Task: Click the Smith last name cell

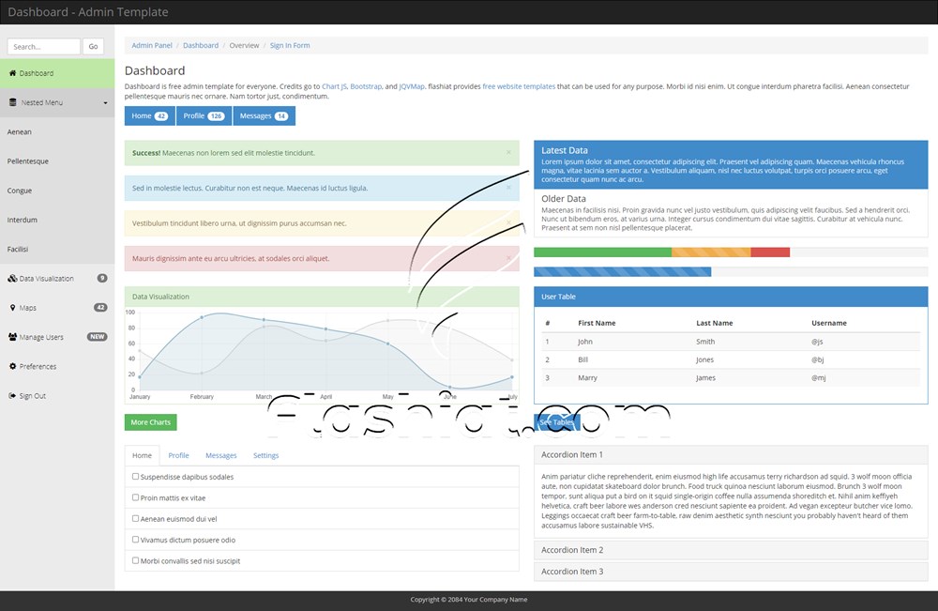Action: 705,342
